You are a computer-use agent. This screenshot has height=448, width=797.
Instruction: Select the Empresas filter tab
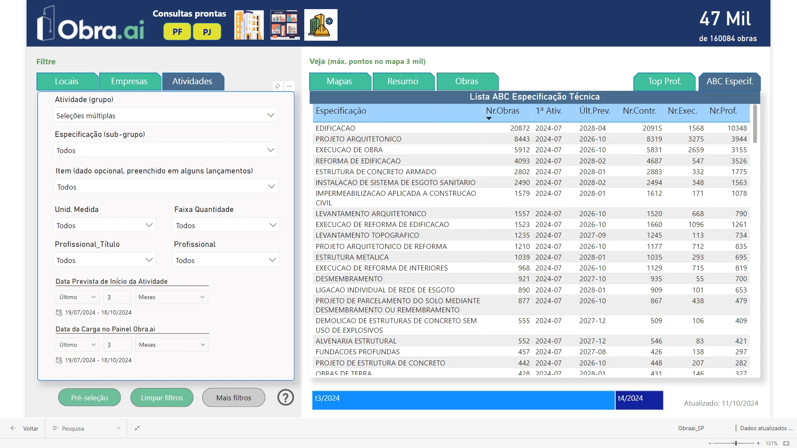click(129, 81)
